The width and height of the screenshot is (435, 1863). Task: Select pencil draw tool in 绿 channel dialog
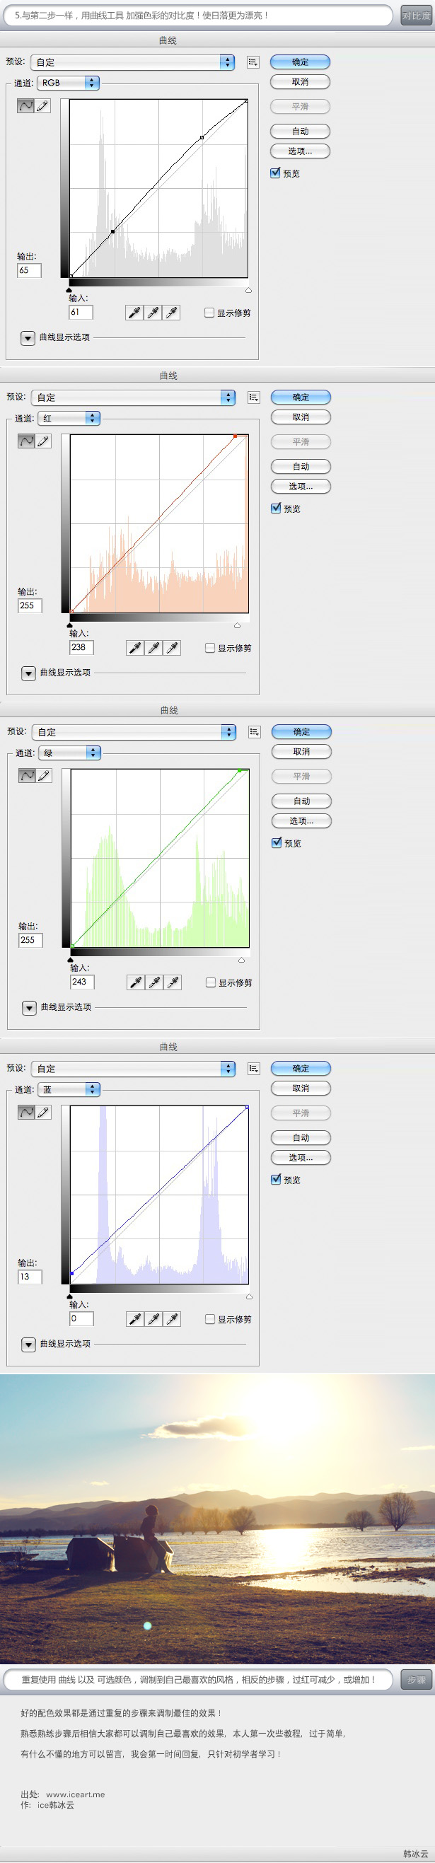point(44,775)
